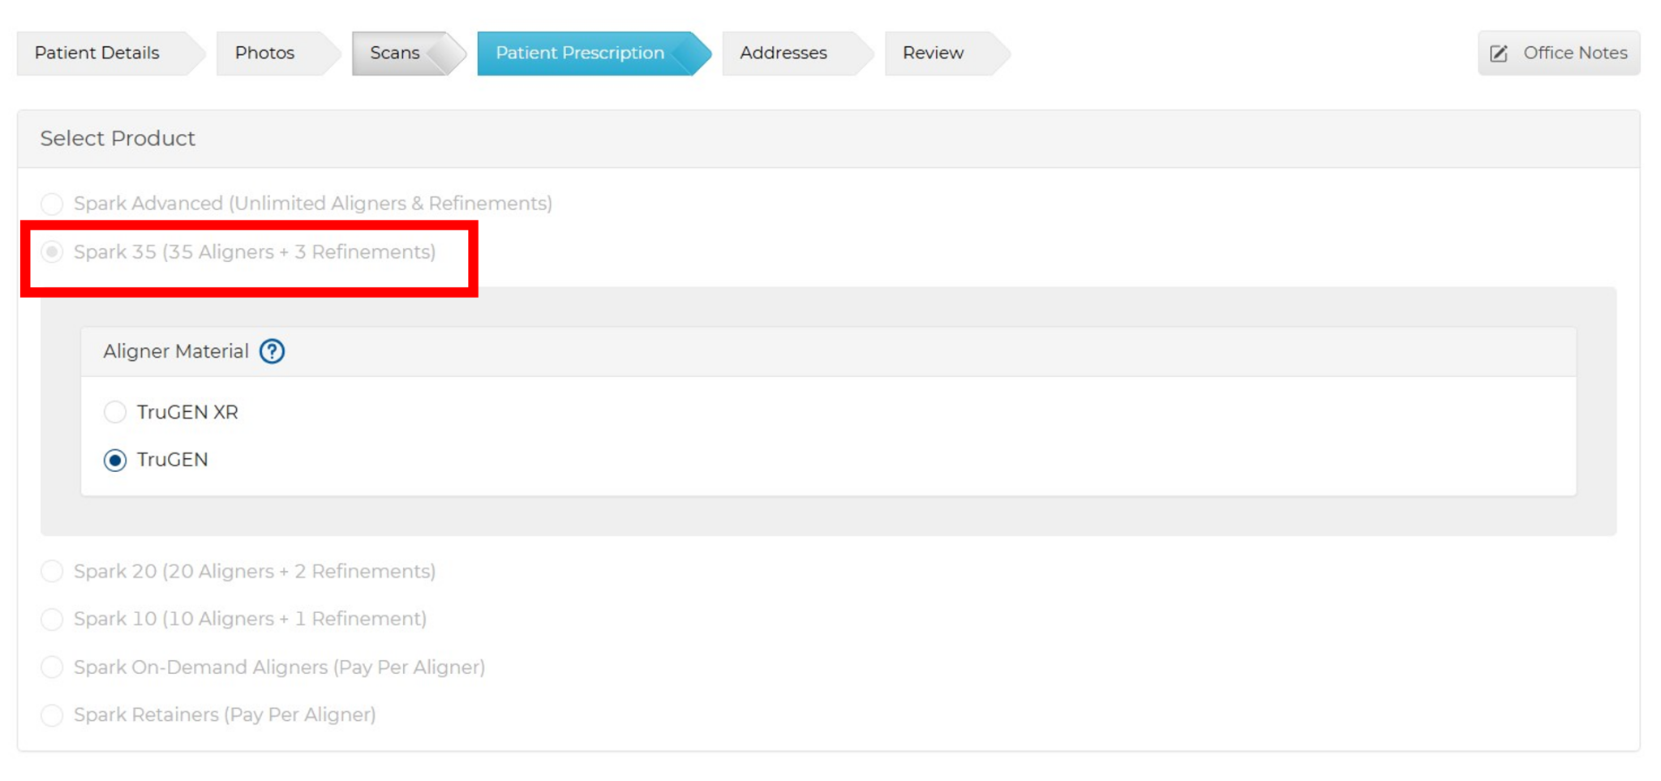This screenshot has width=1661, height=781.
Task: Select Spark 10 product radio button
Action: coord(52,620)
